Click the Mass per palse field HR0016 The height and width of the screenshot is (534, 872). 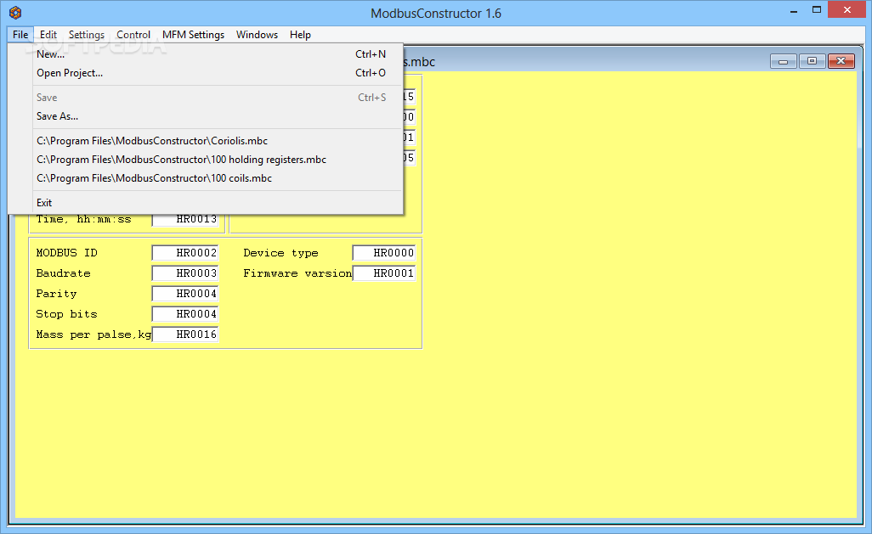[x=185, y=334]
